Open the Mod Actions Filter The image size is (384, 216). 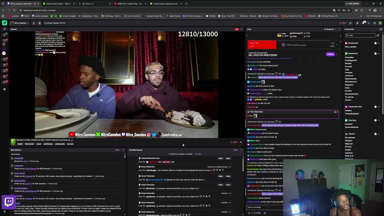point(118,150)
